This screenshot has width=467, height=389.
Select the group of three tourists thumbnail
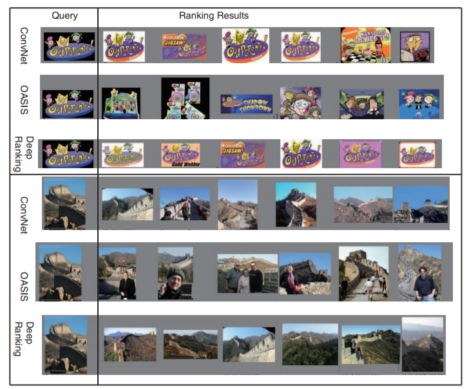[247, 274]
